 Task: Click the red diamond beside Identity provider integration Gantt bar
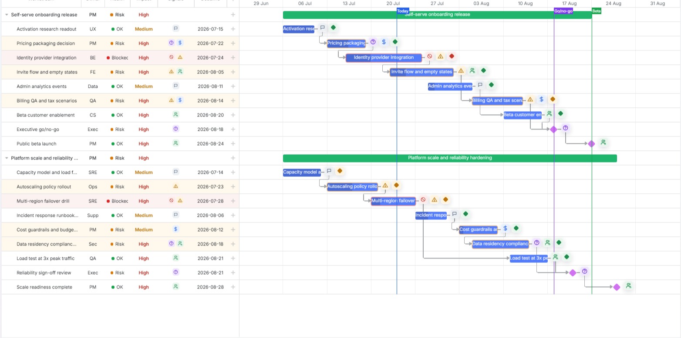click(x=452, y=56)
